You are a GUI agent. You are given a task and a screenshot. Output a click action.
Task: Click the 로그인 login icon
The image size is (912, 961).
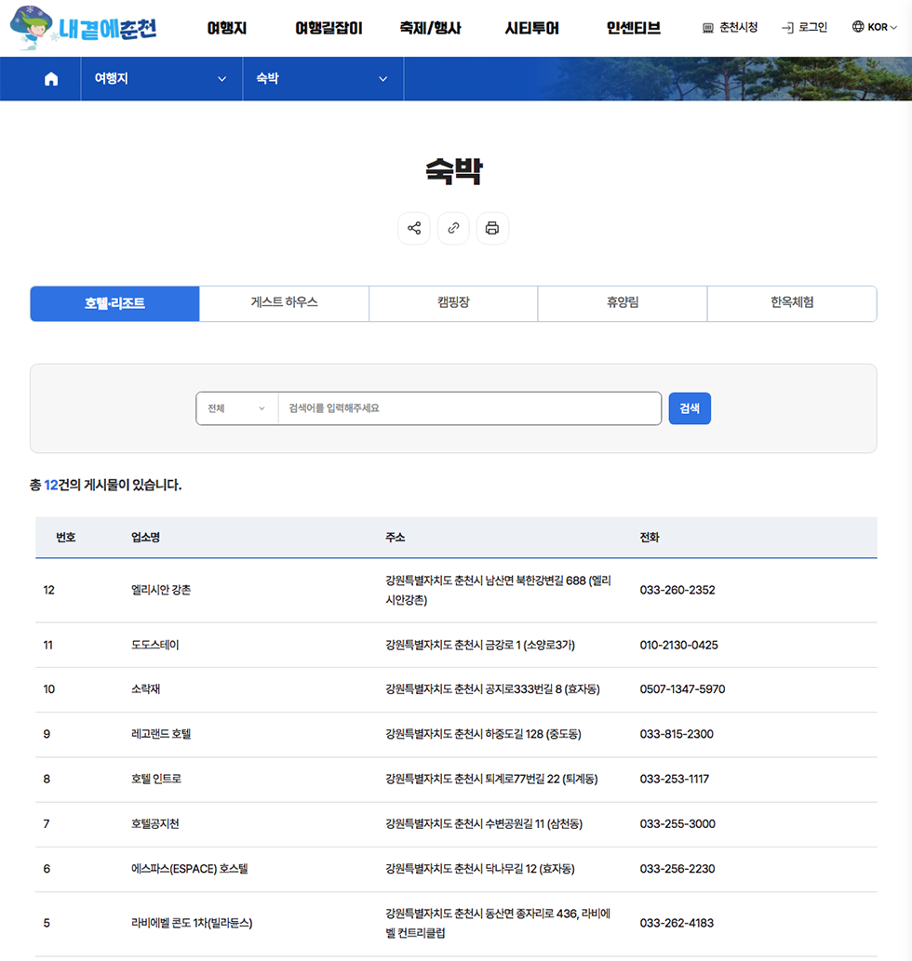point(788,28)
